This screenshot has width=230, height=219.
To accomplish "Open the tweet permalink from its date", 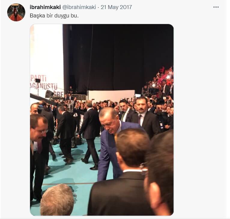I will 116,7.
